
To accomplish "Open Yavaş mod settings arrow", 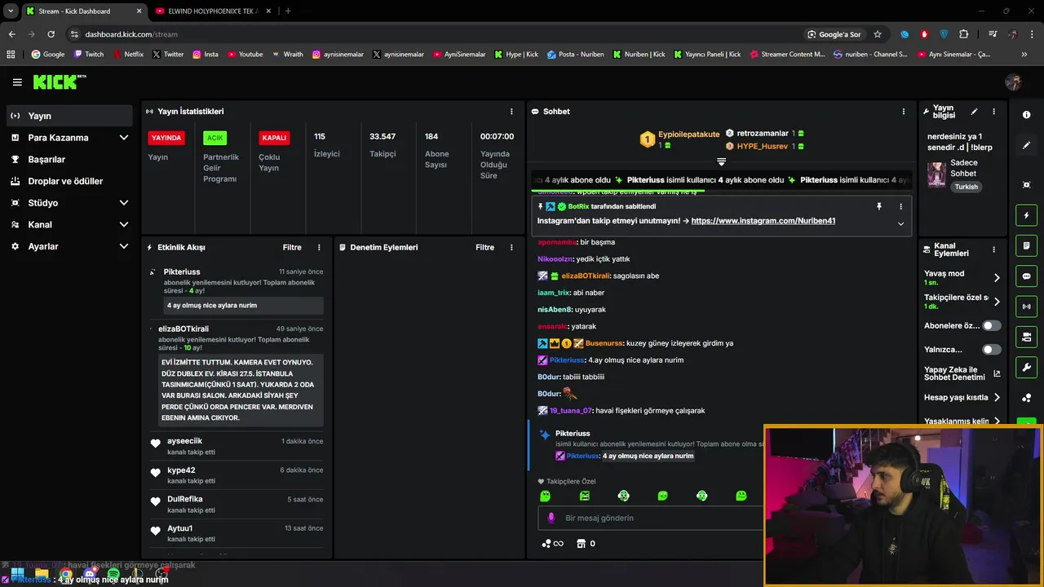I will [997, 277].
